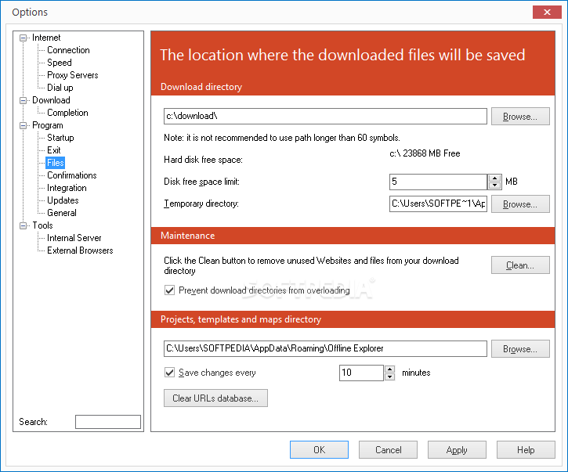The width and height of the screenshot is (568, 472).
Task: Increase save interval minutes
Action: point(390,369)
